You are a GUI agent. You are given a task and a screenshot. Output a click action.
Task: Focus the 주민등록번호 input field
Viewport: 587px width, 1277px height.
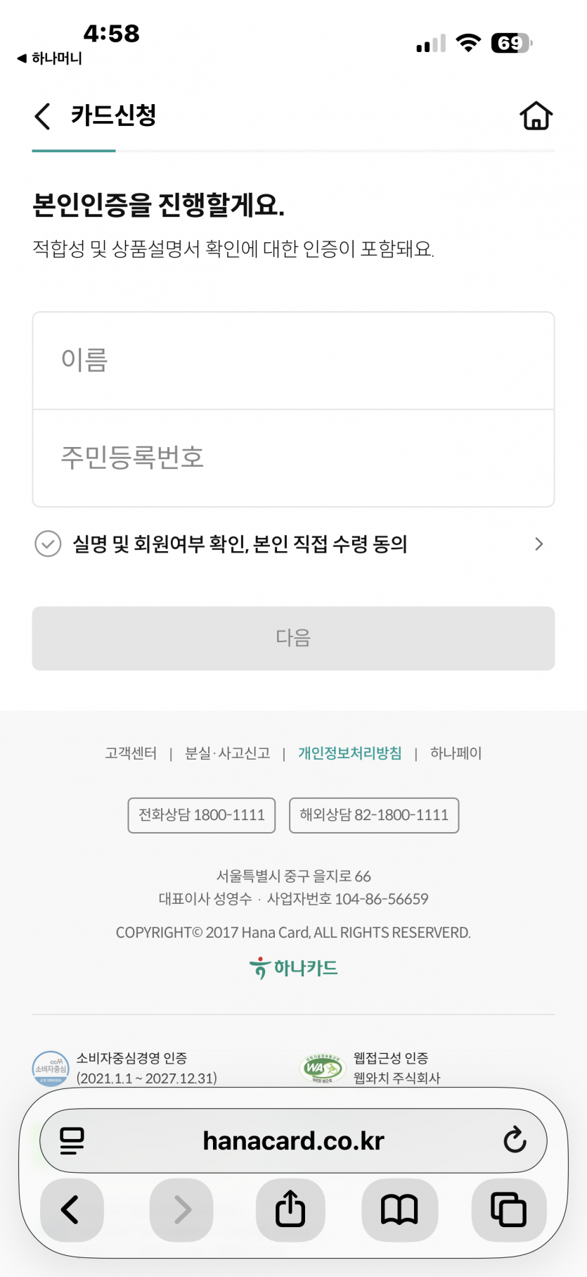pyautogui.click(x=293, y=458)
